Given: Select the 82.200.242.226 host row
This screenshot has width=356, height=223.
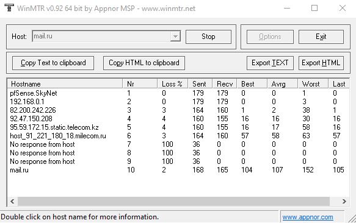Looking at the screenshot, I should 178,110.
